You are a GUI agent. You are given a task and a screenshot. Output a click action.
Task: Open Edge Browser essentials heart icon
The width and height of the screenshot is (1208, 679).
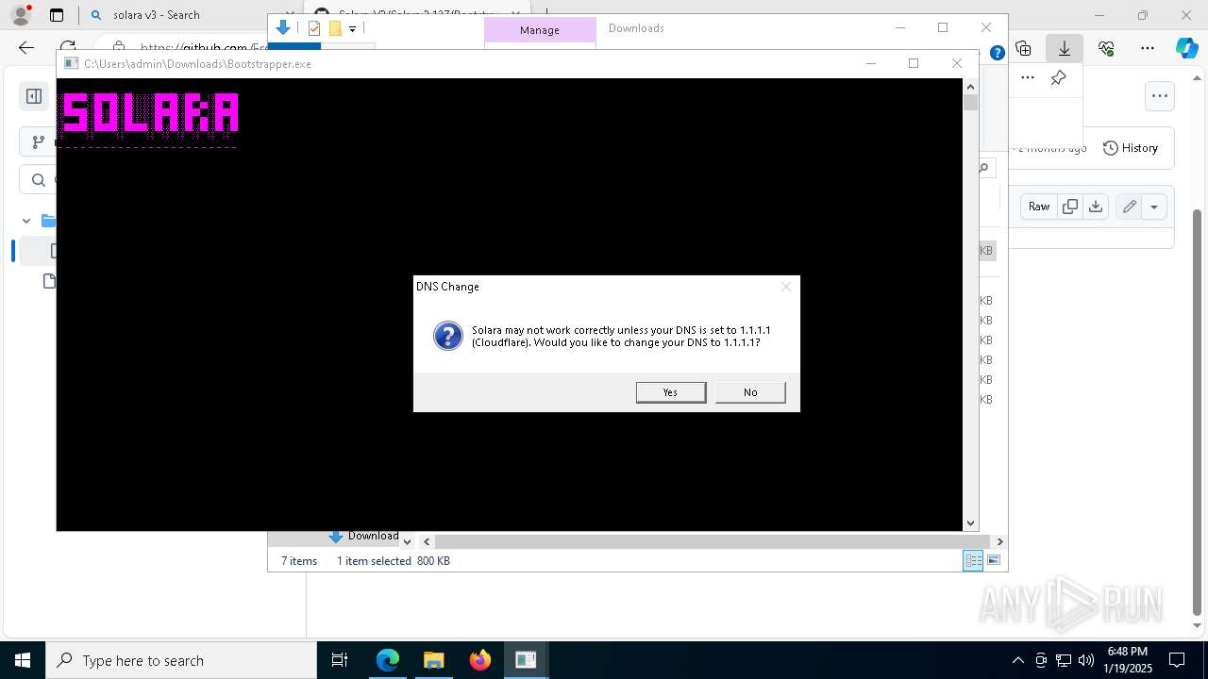(1107, 48)
